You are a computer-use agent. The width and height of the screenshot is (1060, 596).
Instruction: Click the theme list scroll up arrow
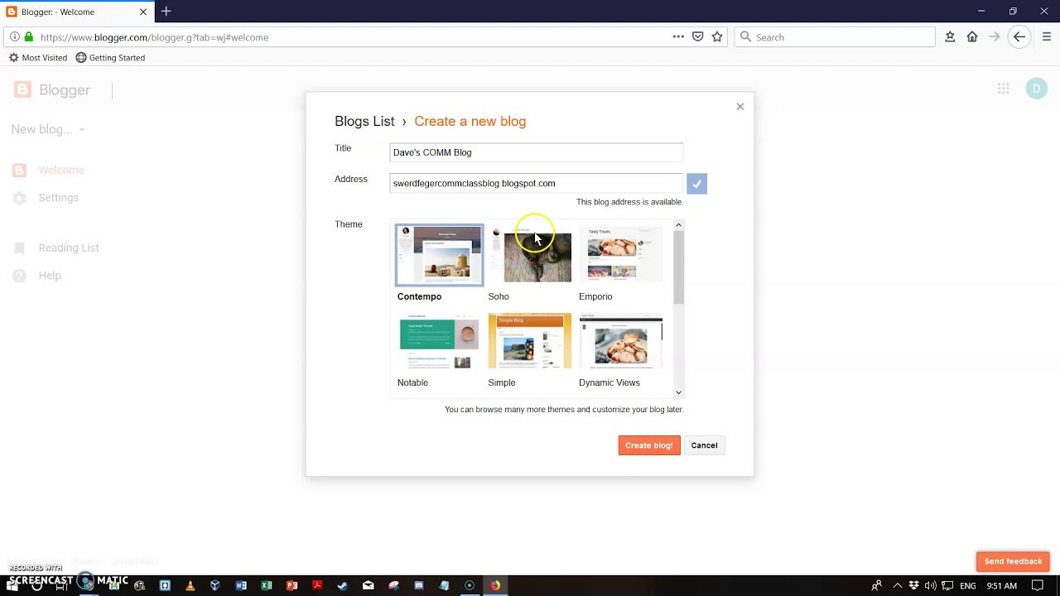click(678, 225)
